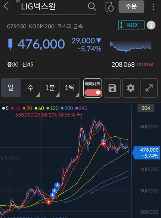The image size is (161, 218).
Task: Tap the 200,000 price axis label
Action: click(x=149, y=212)
